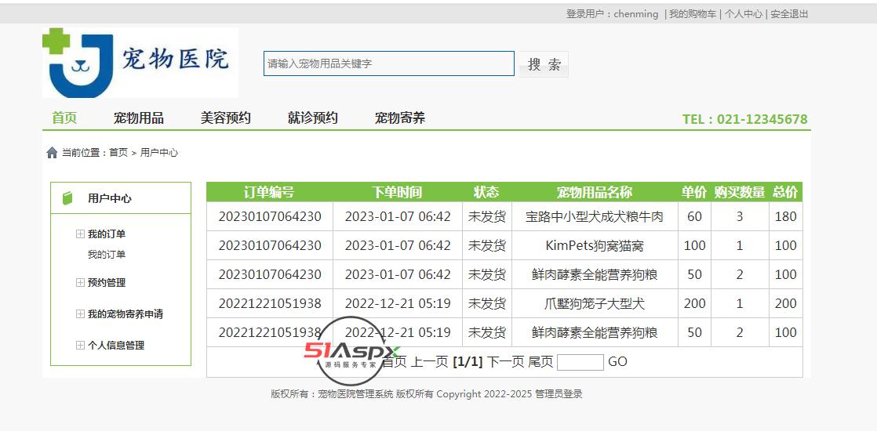
Task: Open the 宠物用品 navigation menu
Action: click(139, 118)
